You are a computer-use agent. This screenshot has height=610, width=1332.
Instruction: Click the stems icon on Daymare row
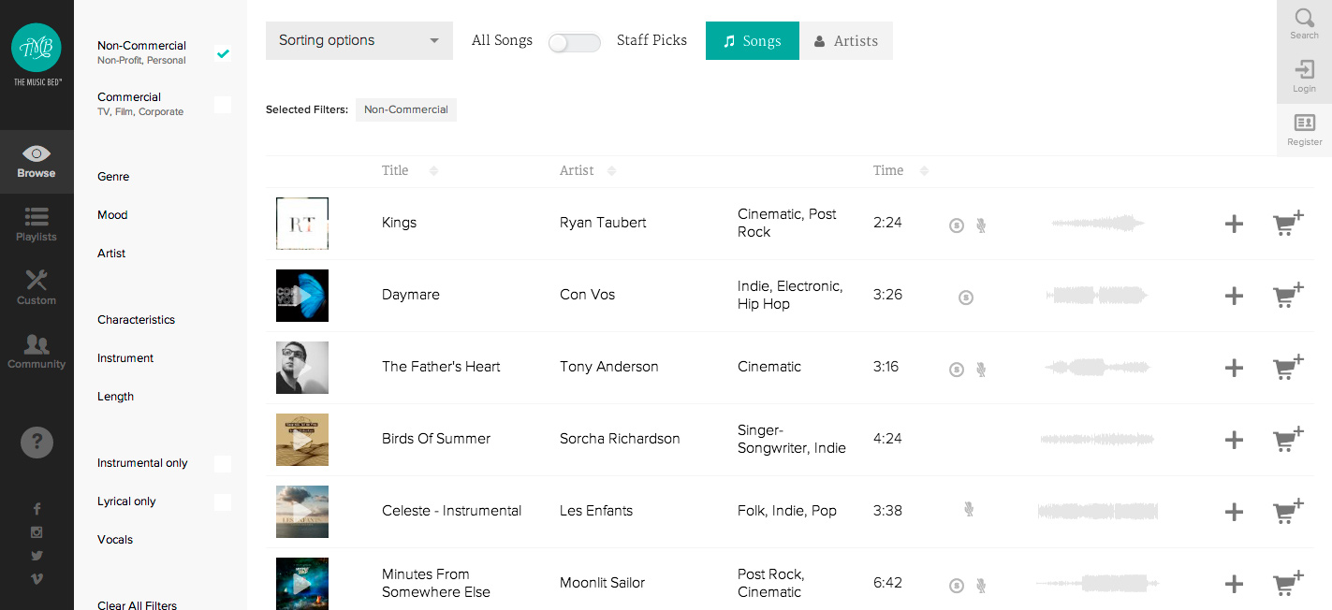point(966,298)
